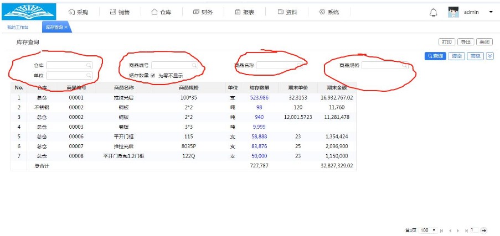Click the search icon in 仓库 field
This screenshot has height=236, width=500.
pos(88,65)
